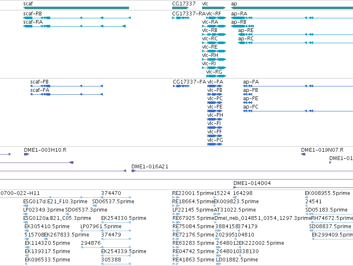Click the vlc-PB protein label
Viewport: 353px width, 266px height.
pos(215,90)
